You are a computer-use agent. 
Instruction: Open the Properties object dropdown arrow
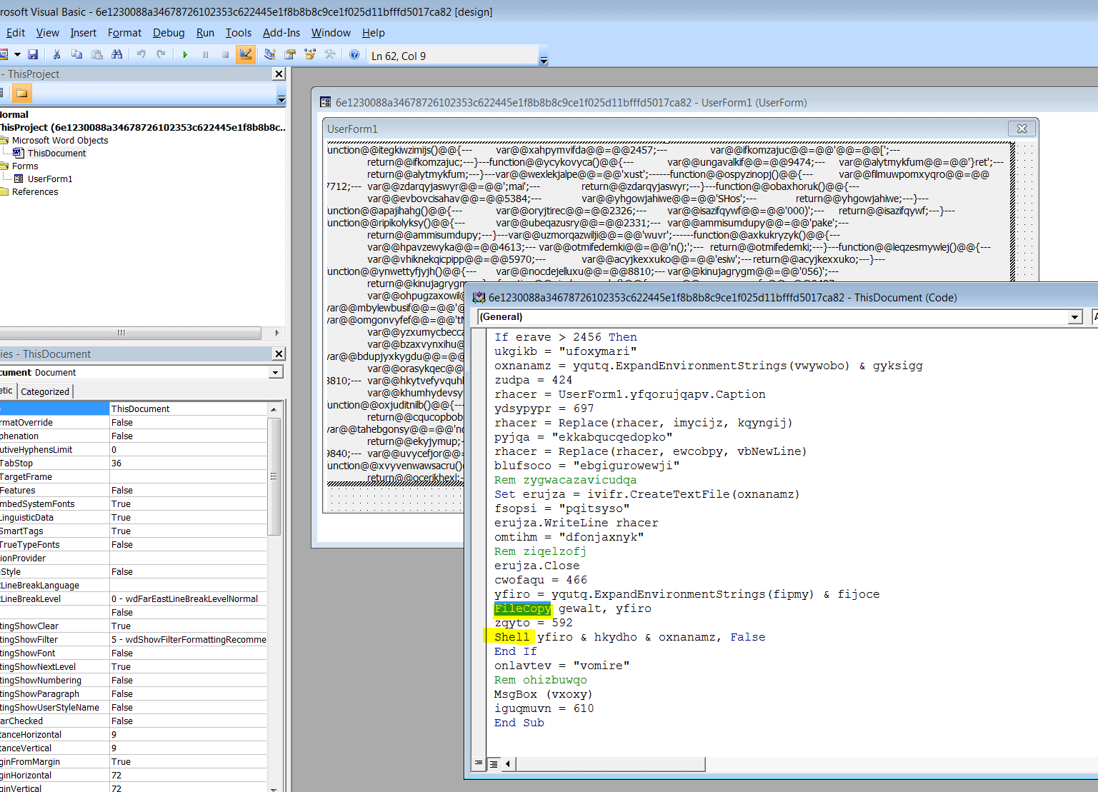pyautogui.click(x=276, y=372)
